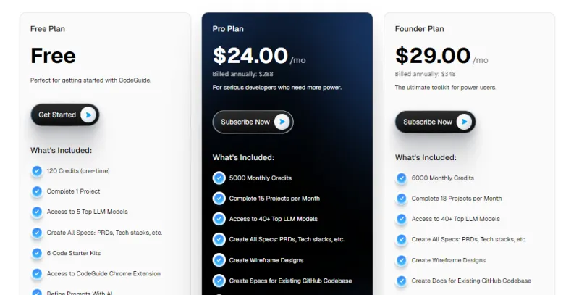Screen dimensions: 579x295
Task: Click checkmark beside Create Docs for Existing GitHub Codebase
Action: click(x=402, y=281)
